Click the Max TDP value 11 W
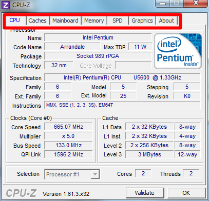This screenshot has height=201, width=209. [140, 47]
